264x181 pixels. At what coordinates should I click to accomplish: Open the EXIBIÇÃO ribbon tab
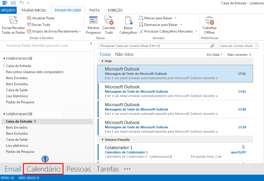(x=115, y=10)
